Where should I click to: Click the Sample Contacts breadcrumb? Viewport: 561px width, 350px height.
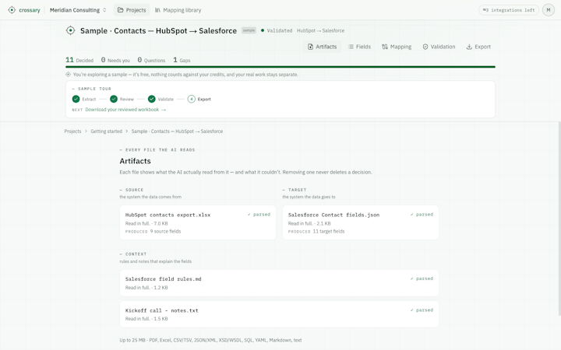pos(177,131)
